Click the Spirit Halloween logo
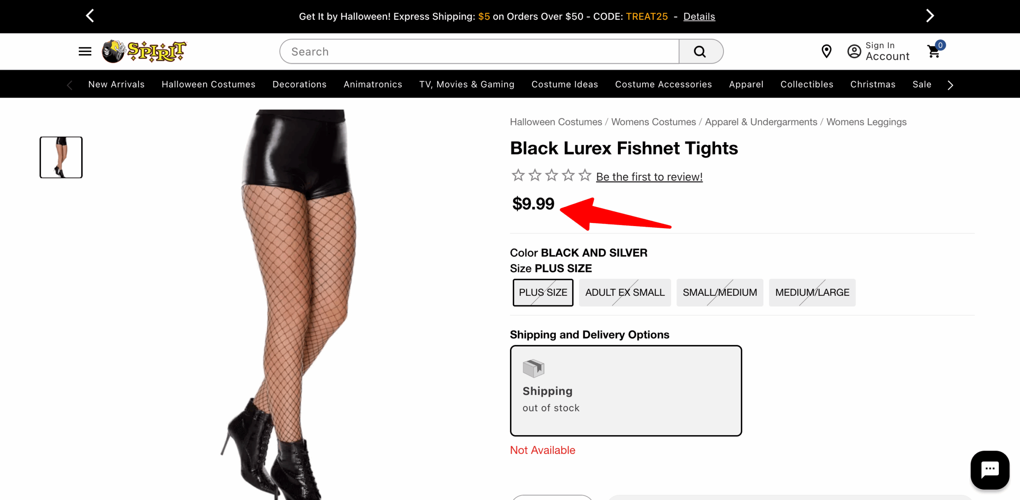 pyautogui.click(x=144, y=51)
